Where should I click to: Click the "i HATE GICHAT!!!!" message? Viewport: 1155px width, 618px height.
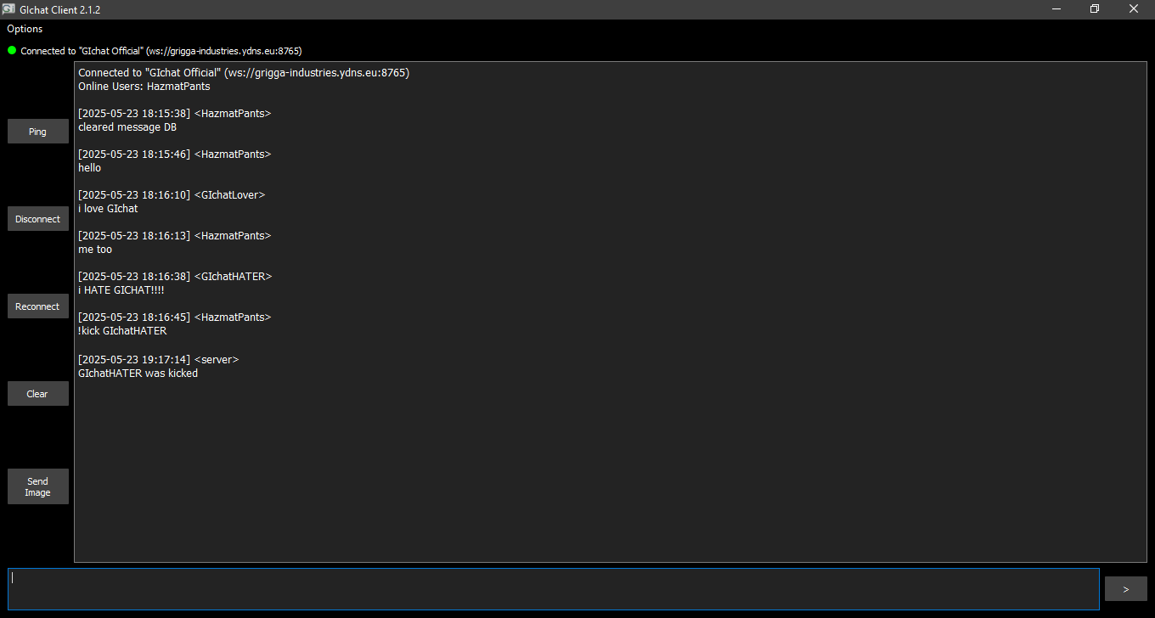tap(121, 290)
